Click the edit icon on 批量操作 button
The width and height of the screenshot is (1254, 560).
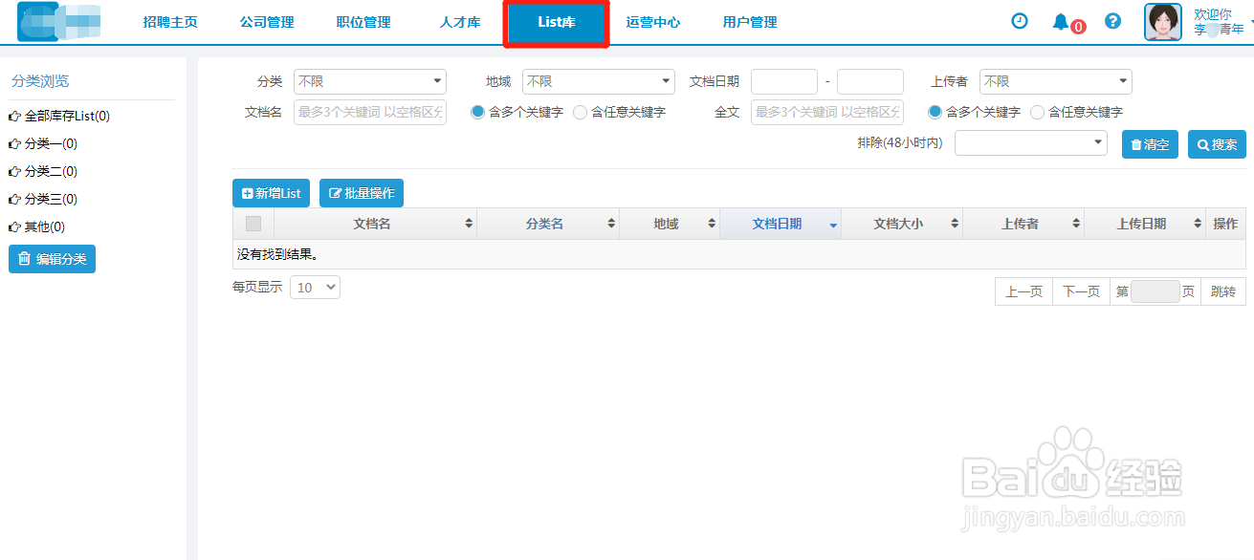(x=335, y=192)
